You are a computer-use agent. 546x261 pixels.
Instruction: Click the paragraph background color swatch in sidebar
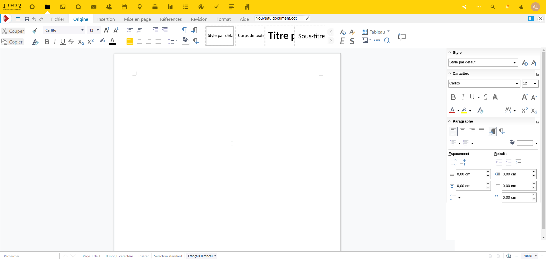coord(524,143)
